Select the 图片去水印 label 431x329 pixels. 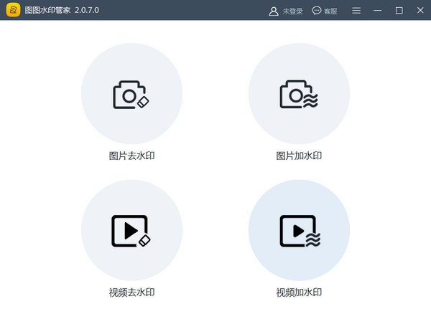pyautogui.click(x=131, y=156)
